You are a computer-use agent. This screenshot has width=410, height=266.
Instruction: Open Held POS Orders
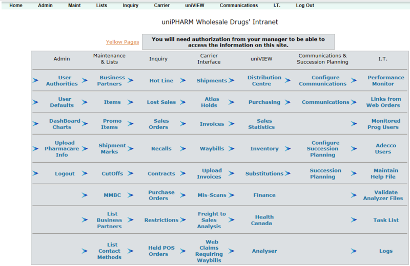[x=161, y=251]
